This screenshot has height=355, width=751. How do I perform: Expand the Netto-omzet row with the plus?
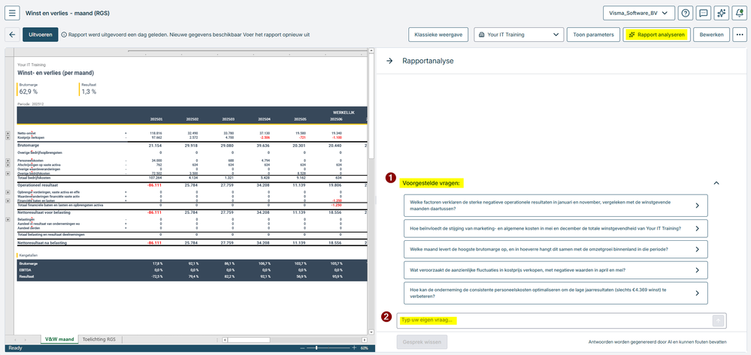click(x=7, y=133)
